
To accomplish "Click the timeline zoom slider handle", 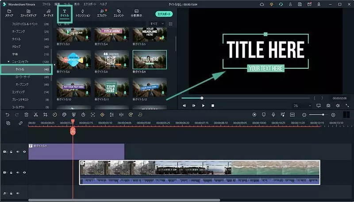I will (323, 115).
